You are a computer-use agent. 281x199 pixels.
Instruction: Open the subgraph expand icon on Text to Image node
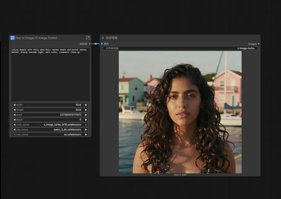click(x=88, y=38)
